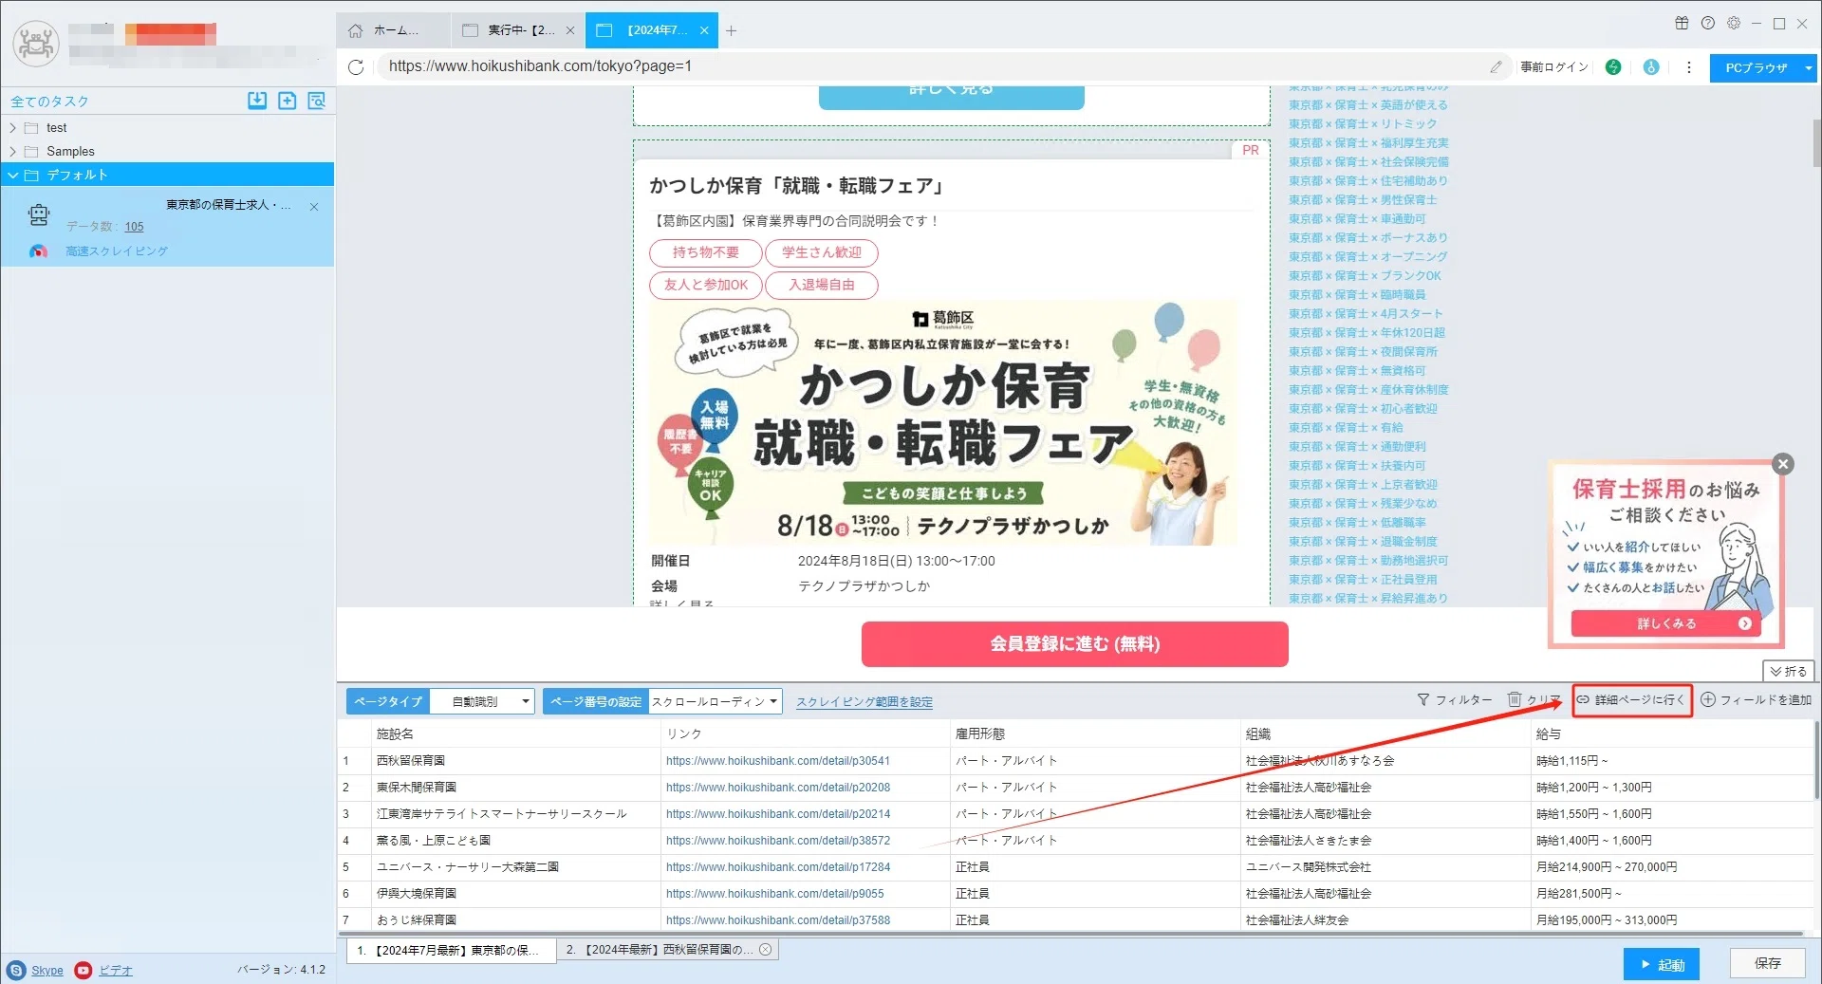Click the ビデオ footer link
This screenshot has width=1822, height=984.
[116, 971]
